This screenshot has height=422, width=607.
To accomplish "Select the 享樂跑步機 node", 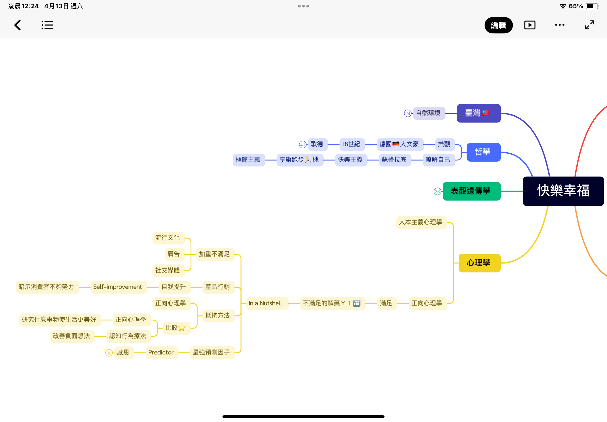I will coord(300,160).
